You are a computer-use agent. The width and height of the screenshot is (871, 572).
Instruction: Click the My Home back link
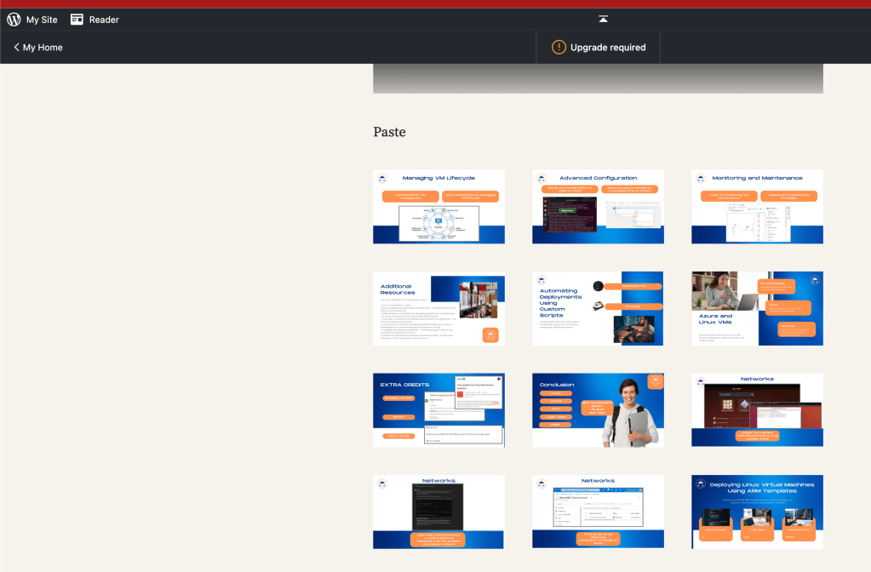37,47
